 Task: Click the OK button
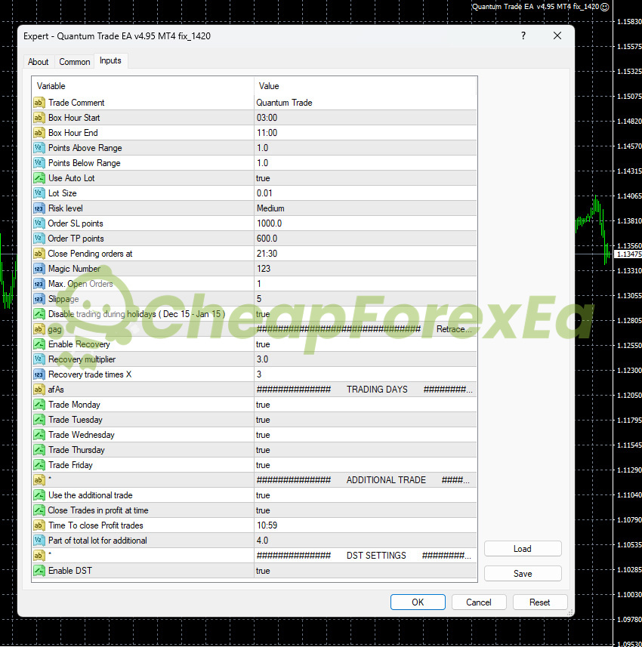[x=418, y=602]
